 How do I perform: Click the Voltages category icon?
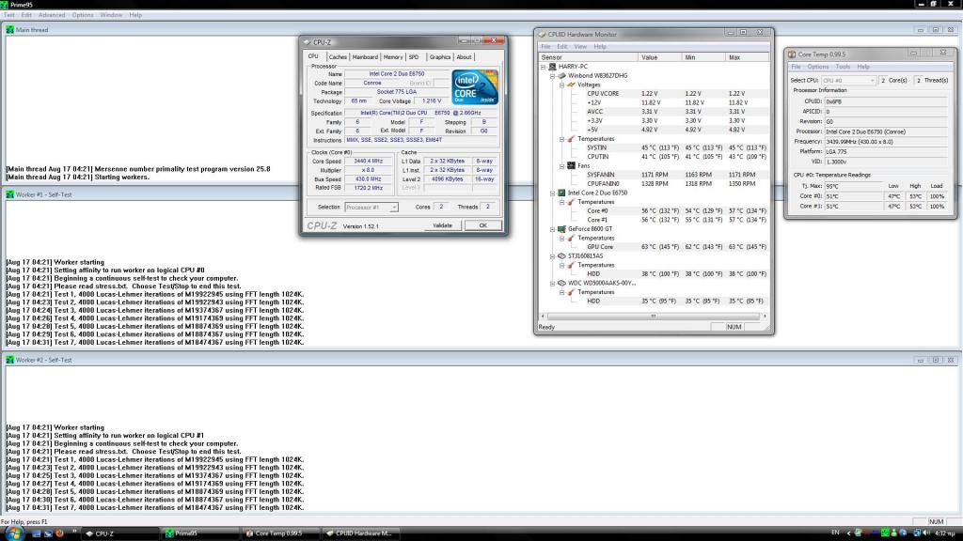point(570,85)
